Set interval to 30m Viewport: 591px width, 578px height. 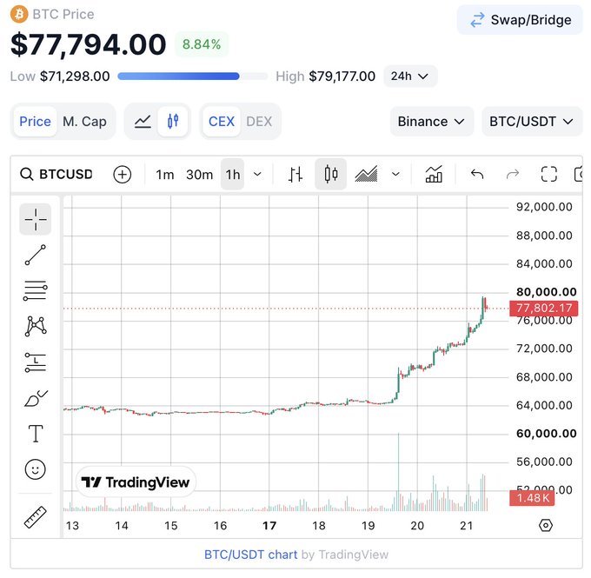coord(199,175)
